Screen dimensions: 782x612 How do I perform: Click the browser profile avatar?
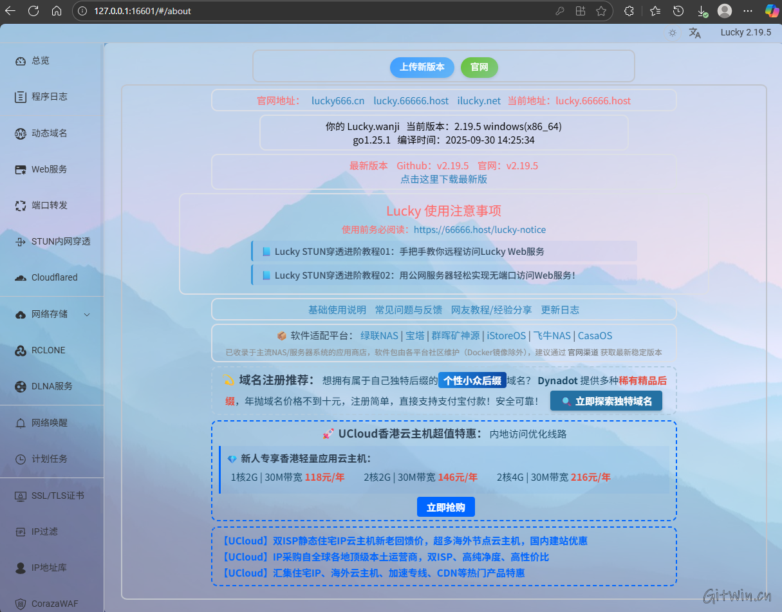pyautogui.click(x=725, y=11)
